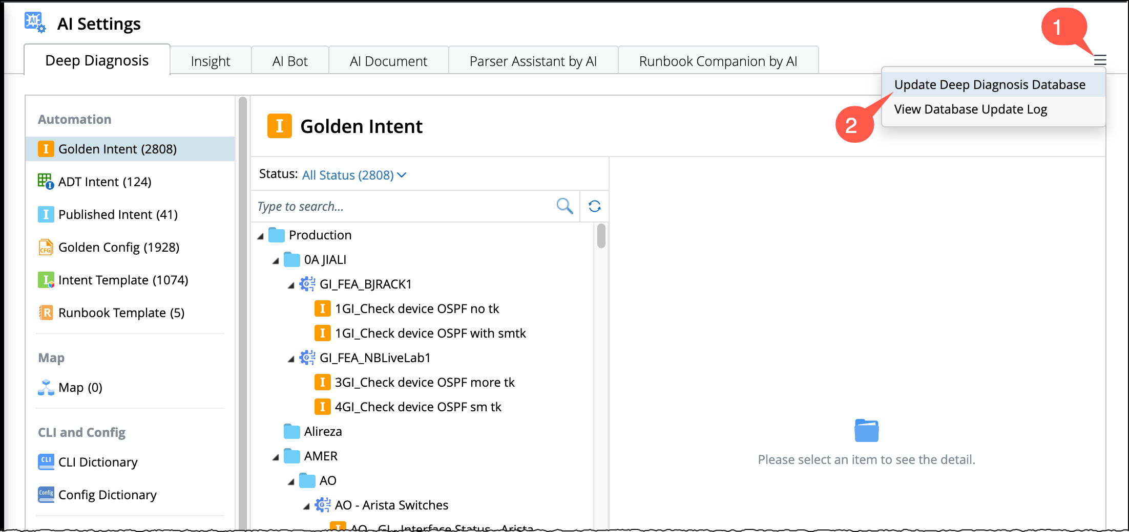
Task: Select 1GI_Check device OSPF no tk
Action: click(416, 308)
